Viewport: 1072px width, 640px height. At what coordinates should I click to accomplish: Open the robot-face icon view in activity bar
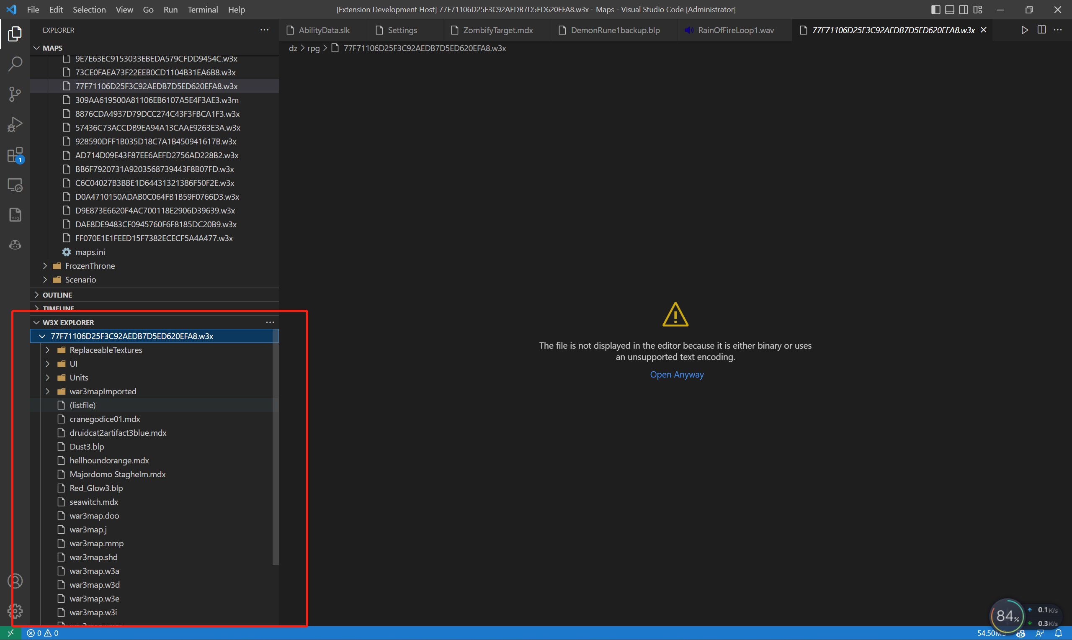[x=15, y=245]
